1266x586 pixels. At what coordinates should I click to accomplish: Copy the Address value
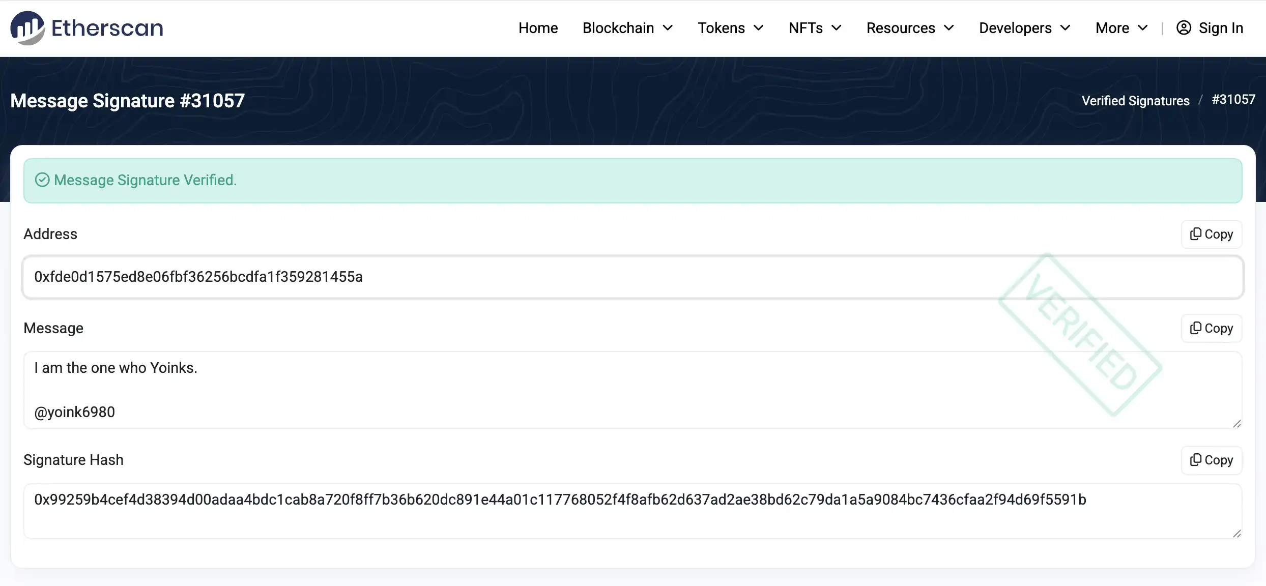1211,235
